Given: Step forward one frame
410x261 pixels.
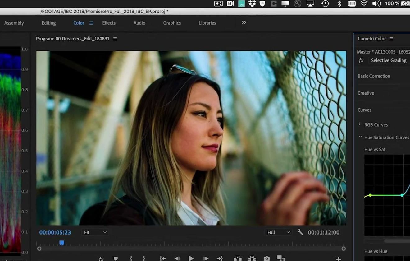Looking at the screenshot, I should point(206,259).
